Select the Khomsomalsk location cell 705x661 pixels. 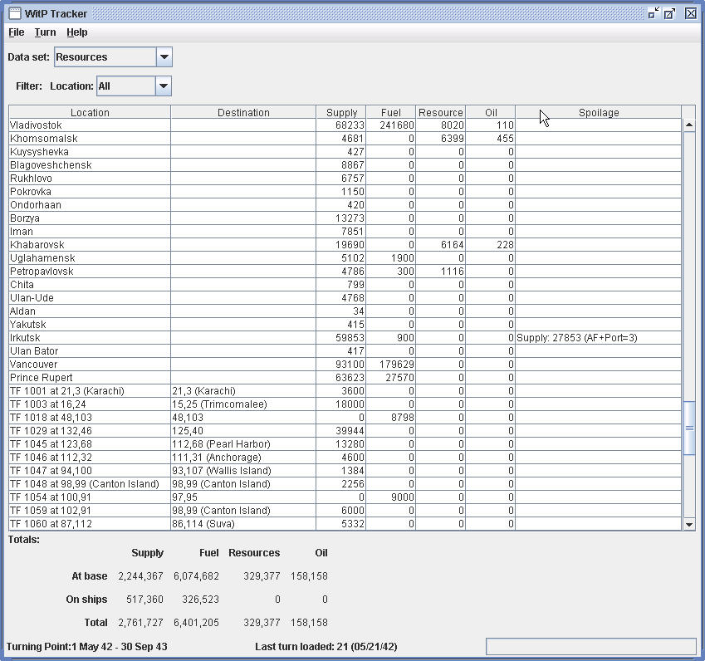90,139
